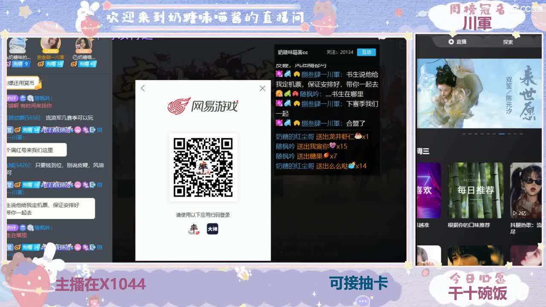The image size is (546, 307).
Task: Click the left chat line 只要钱到位，别说皮鞭
Action: (55, 169)
